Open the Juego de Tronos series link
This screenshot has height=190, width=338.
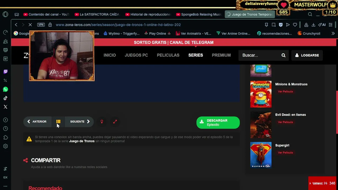coord(82,141)
